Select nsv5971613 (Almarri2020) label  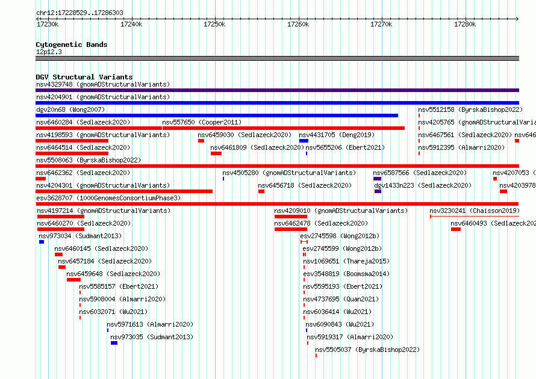coord(150,324)
